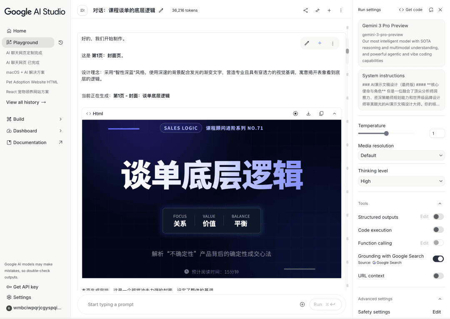Open the Media resolution dropdown
This screenshot has height=319, width=450.
(x=401, y=155)
